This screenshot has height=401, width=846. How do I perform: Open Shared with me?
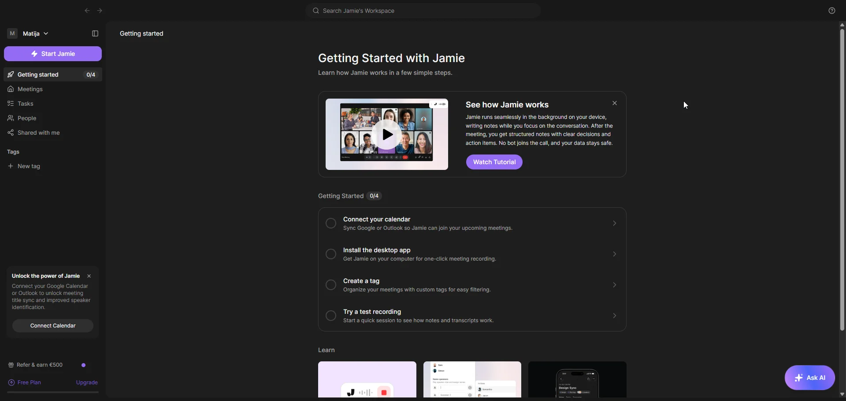pyautogui.click(x=53, y=133)
